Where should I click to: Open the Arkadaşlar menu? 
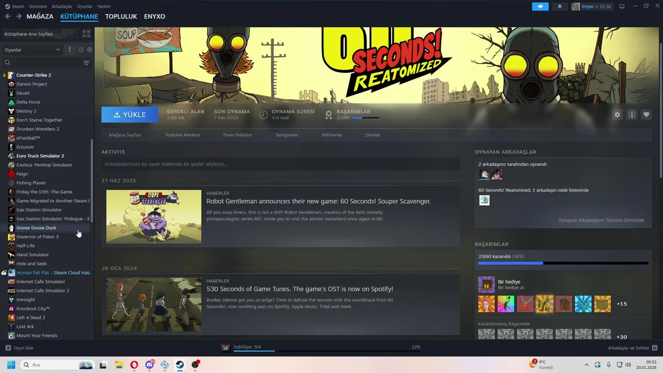(x=62, y=6)
